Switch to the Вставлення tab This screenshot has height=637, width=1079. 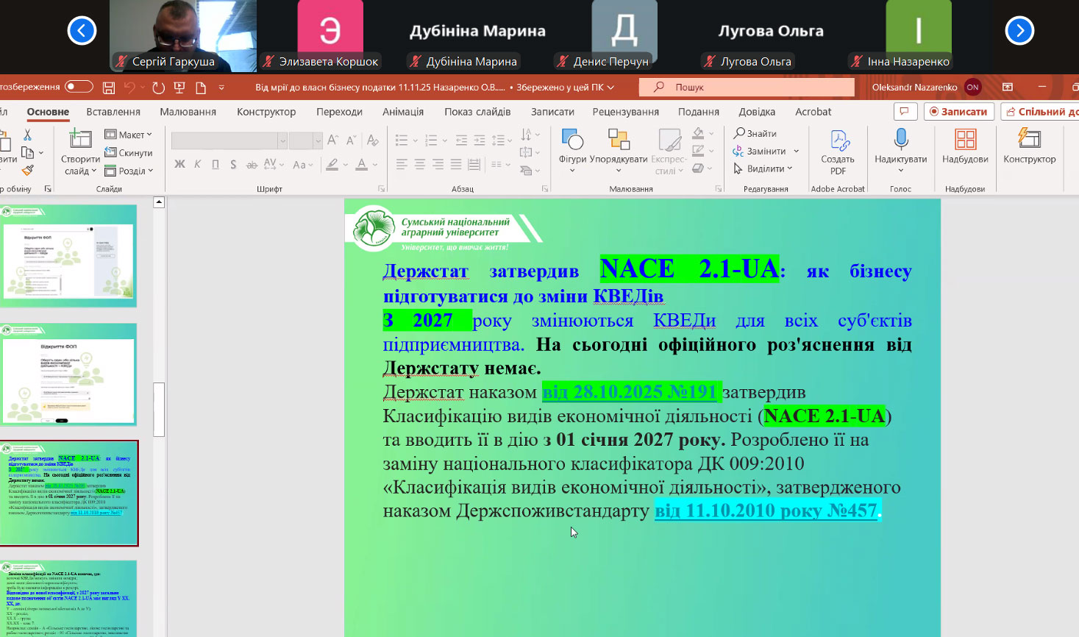[113, 112]
